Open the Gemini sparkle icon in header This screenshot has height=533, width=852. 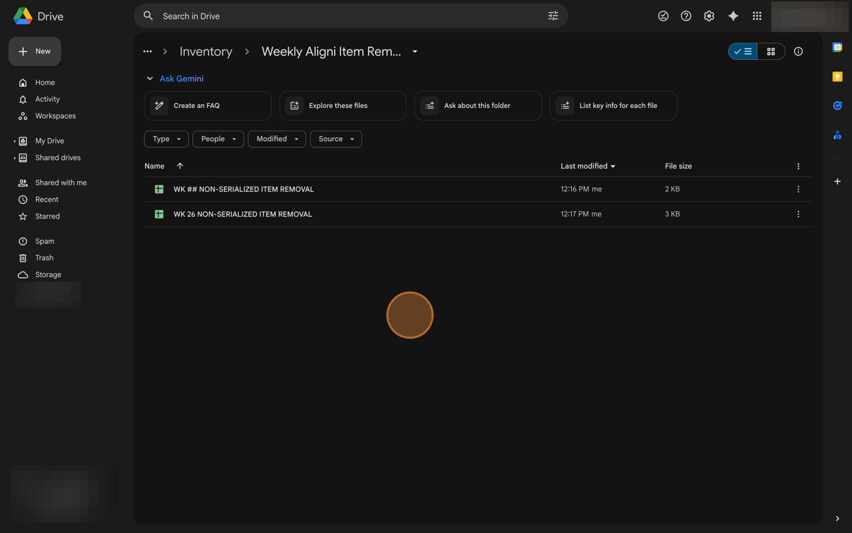coord(733,16)
